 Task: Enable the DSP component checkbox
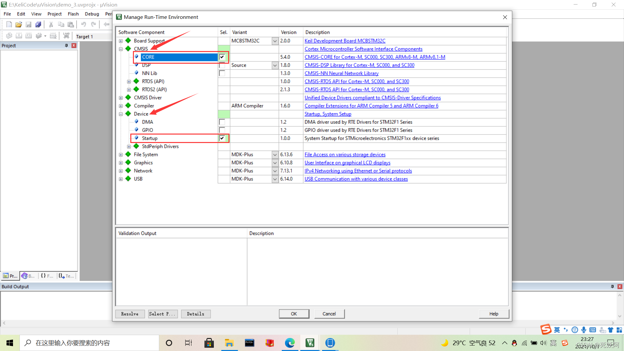(222, 65)
